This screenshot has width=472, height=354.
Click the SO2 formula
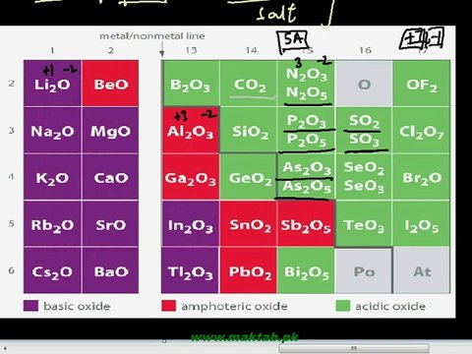[364, 122]
